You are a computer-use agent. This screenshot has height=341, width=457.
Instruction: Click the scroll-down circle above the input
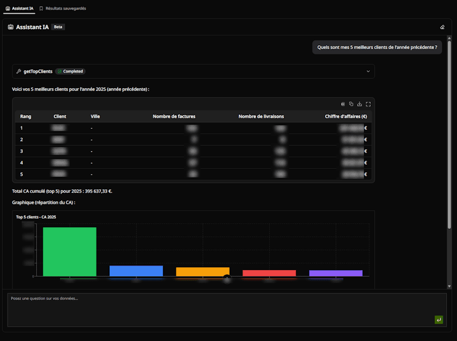coord(227,279)
